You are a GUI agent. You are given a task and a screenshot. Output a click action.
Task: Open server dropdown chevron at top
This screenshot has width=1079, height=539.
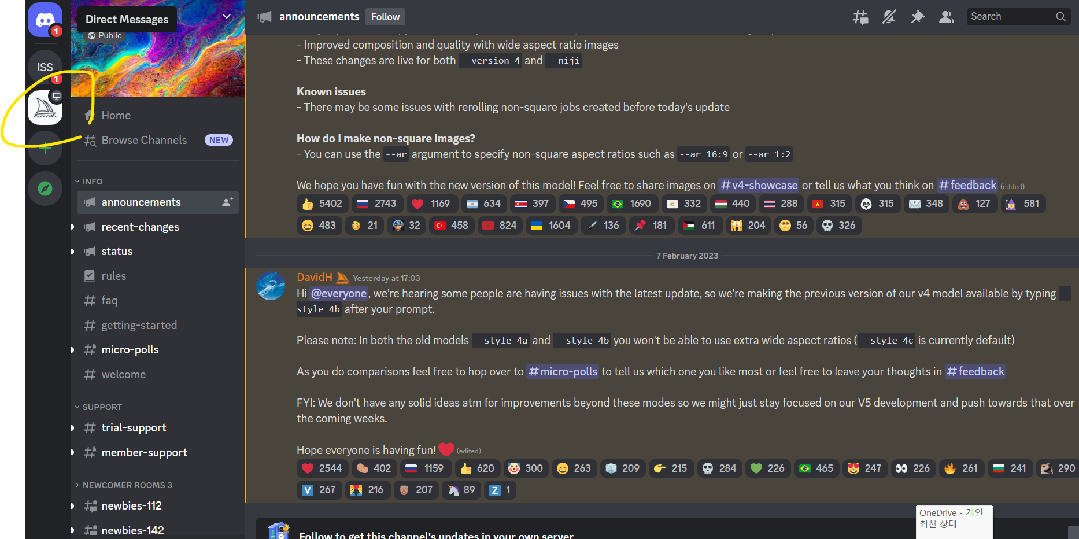tap(227, 17)
